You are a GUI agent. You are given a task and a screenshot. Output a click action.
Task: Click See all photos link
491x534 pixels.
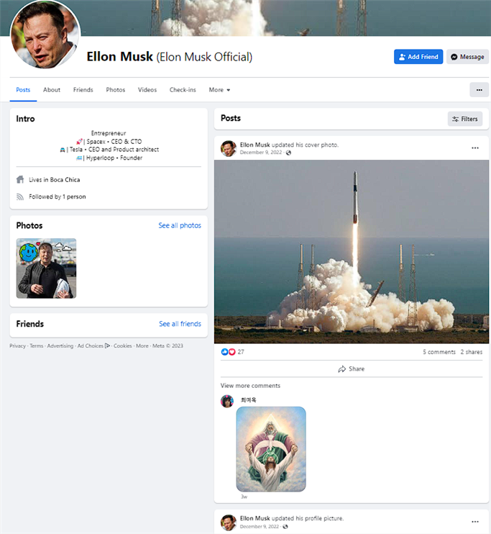(x=180, y=225)
